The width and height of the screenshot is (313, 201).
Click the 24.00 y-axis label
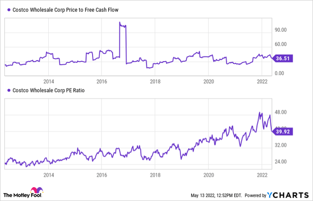click(x=281, y=162)
